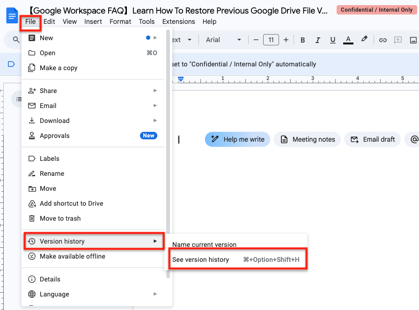Expand the Email submenu
The width and height of the screenshot is (419, 310).
pos(93,106)
